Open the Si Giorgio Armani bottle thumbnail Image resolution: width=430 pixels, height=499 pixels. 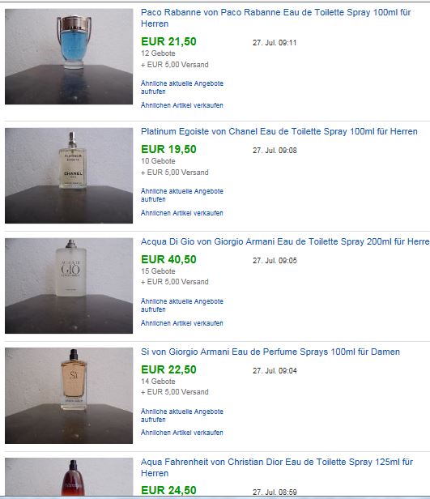(x=69, y=395)
